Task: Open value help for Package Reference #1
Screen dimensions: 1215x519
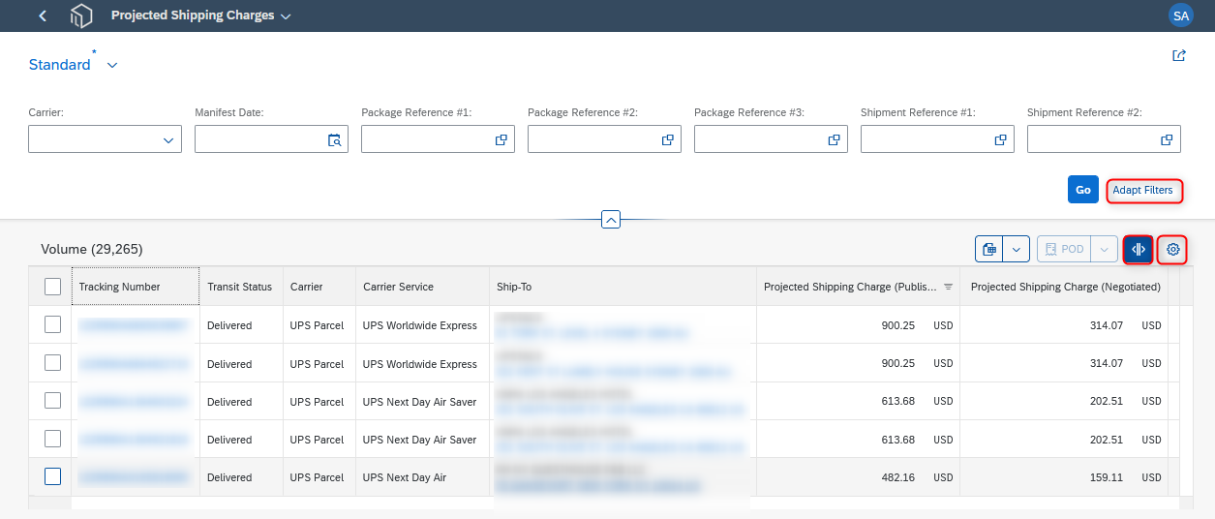Action: tap(501, 139)
